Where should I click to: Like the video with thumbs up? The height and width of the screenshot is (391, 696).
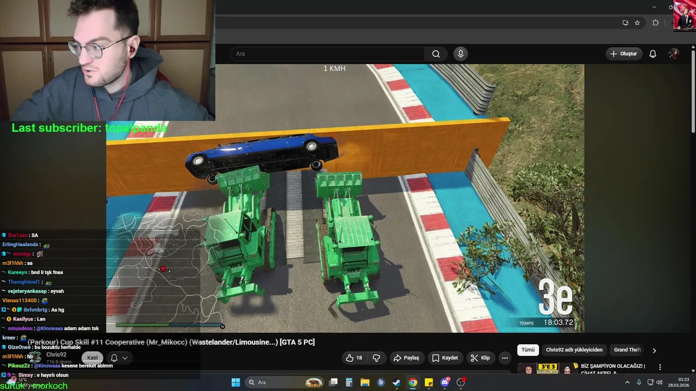point(354,358)
